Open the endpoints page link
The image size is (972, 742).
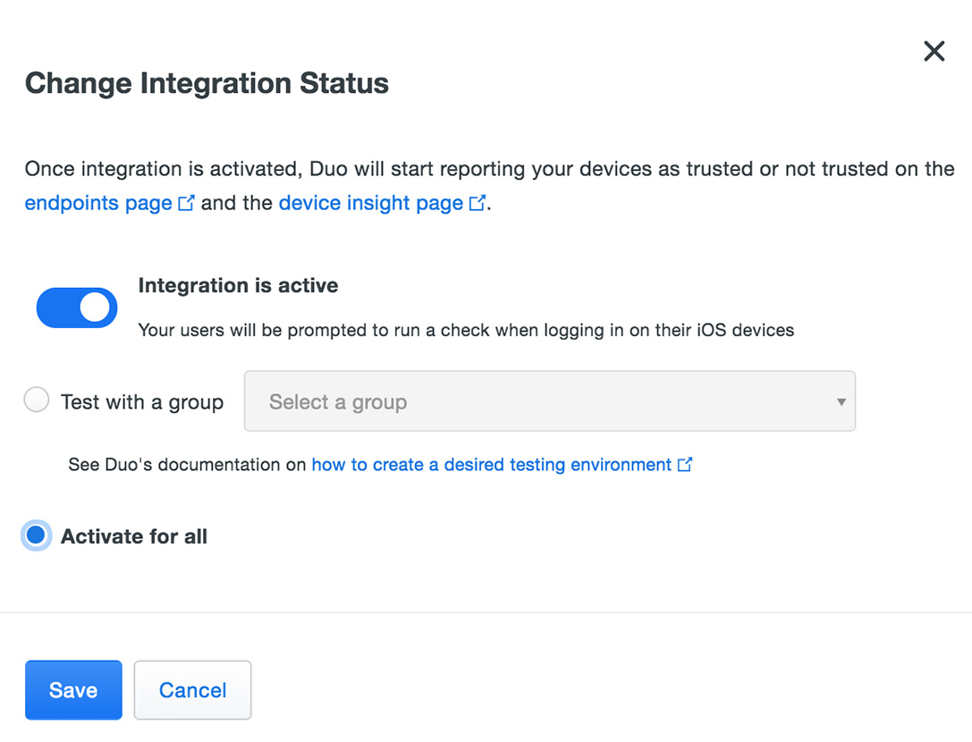click(98, 203)
